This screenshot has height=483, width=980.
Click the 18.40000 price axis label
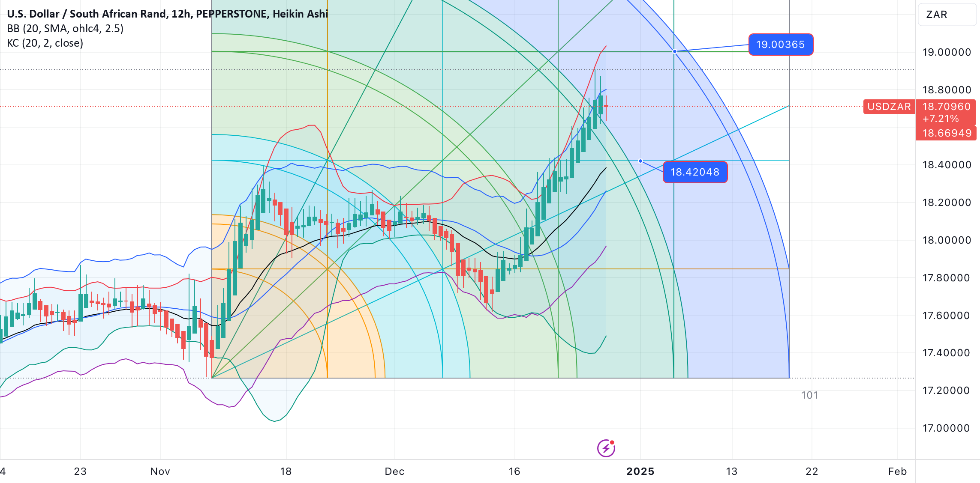click(947, 165)
